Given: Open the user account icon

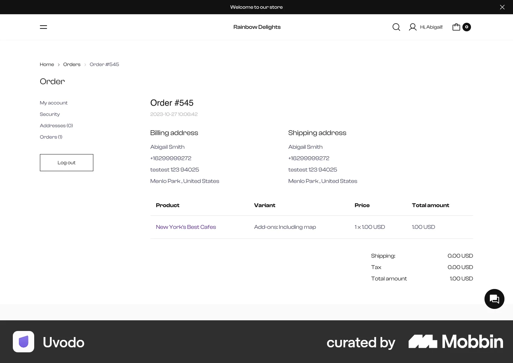Looking at the screenshot, I should click(x=413, y=27).
